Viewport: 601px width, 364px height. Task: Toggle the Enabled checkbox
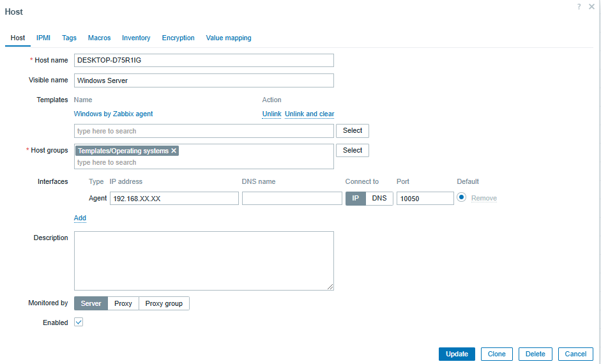click(79, 322)
